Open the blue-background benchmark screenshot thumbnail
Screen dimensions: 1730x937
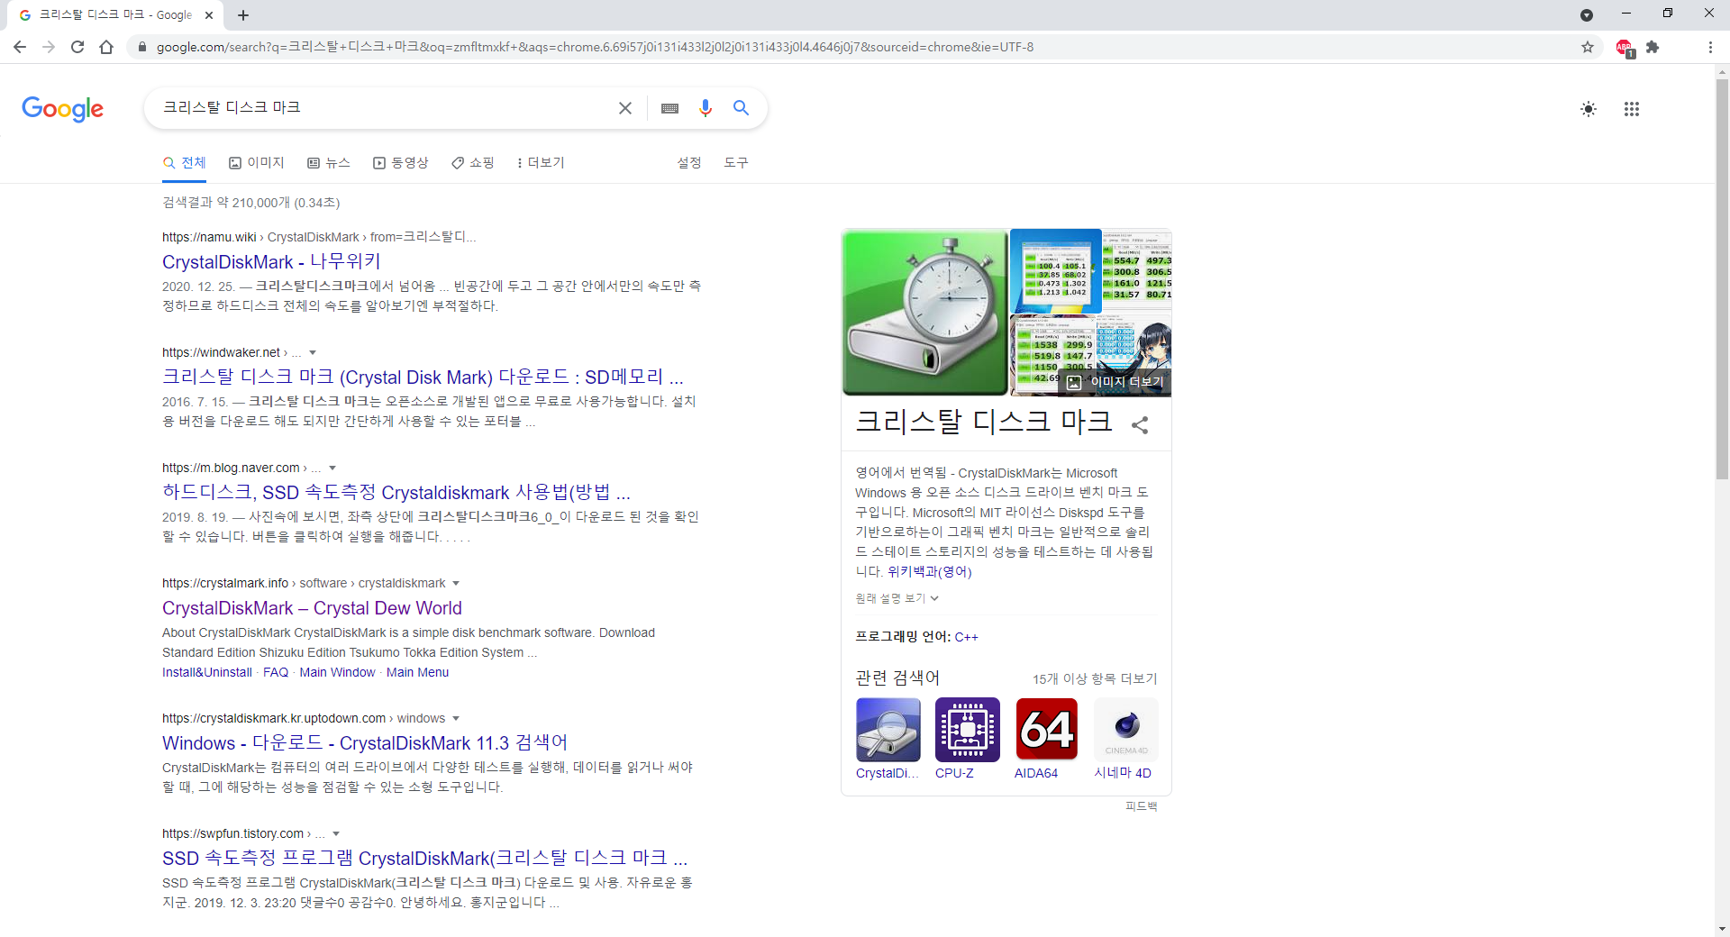coord(1055,270)
